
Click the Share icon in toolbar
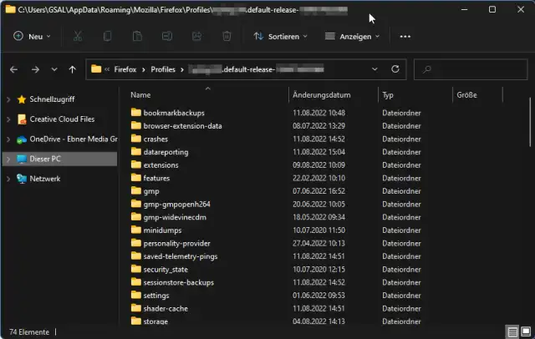point(197,37)
